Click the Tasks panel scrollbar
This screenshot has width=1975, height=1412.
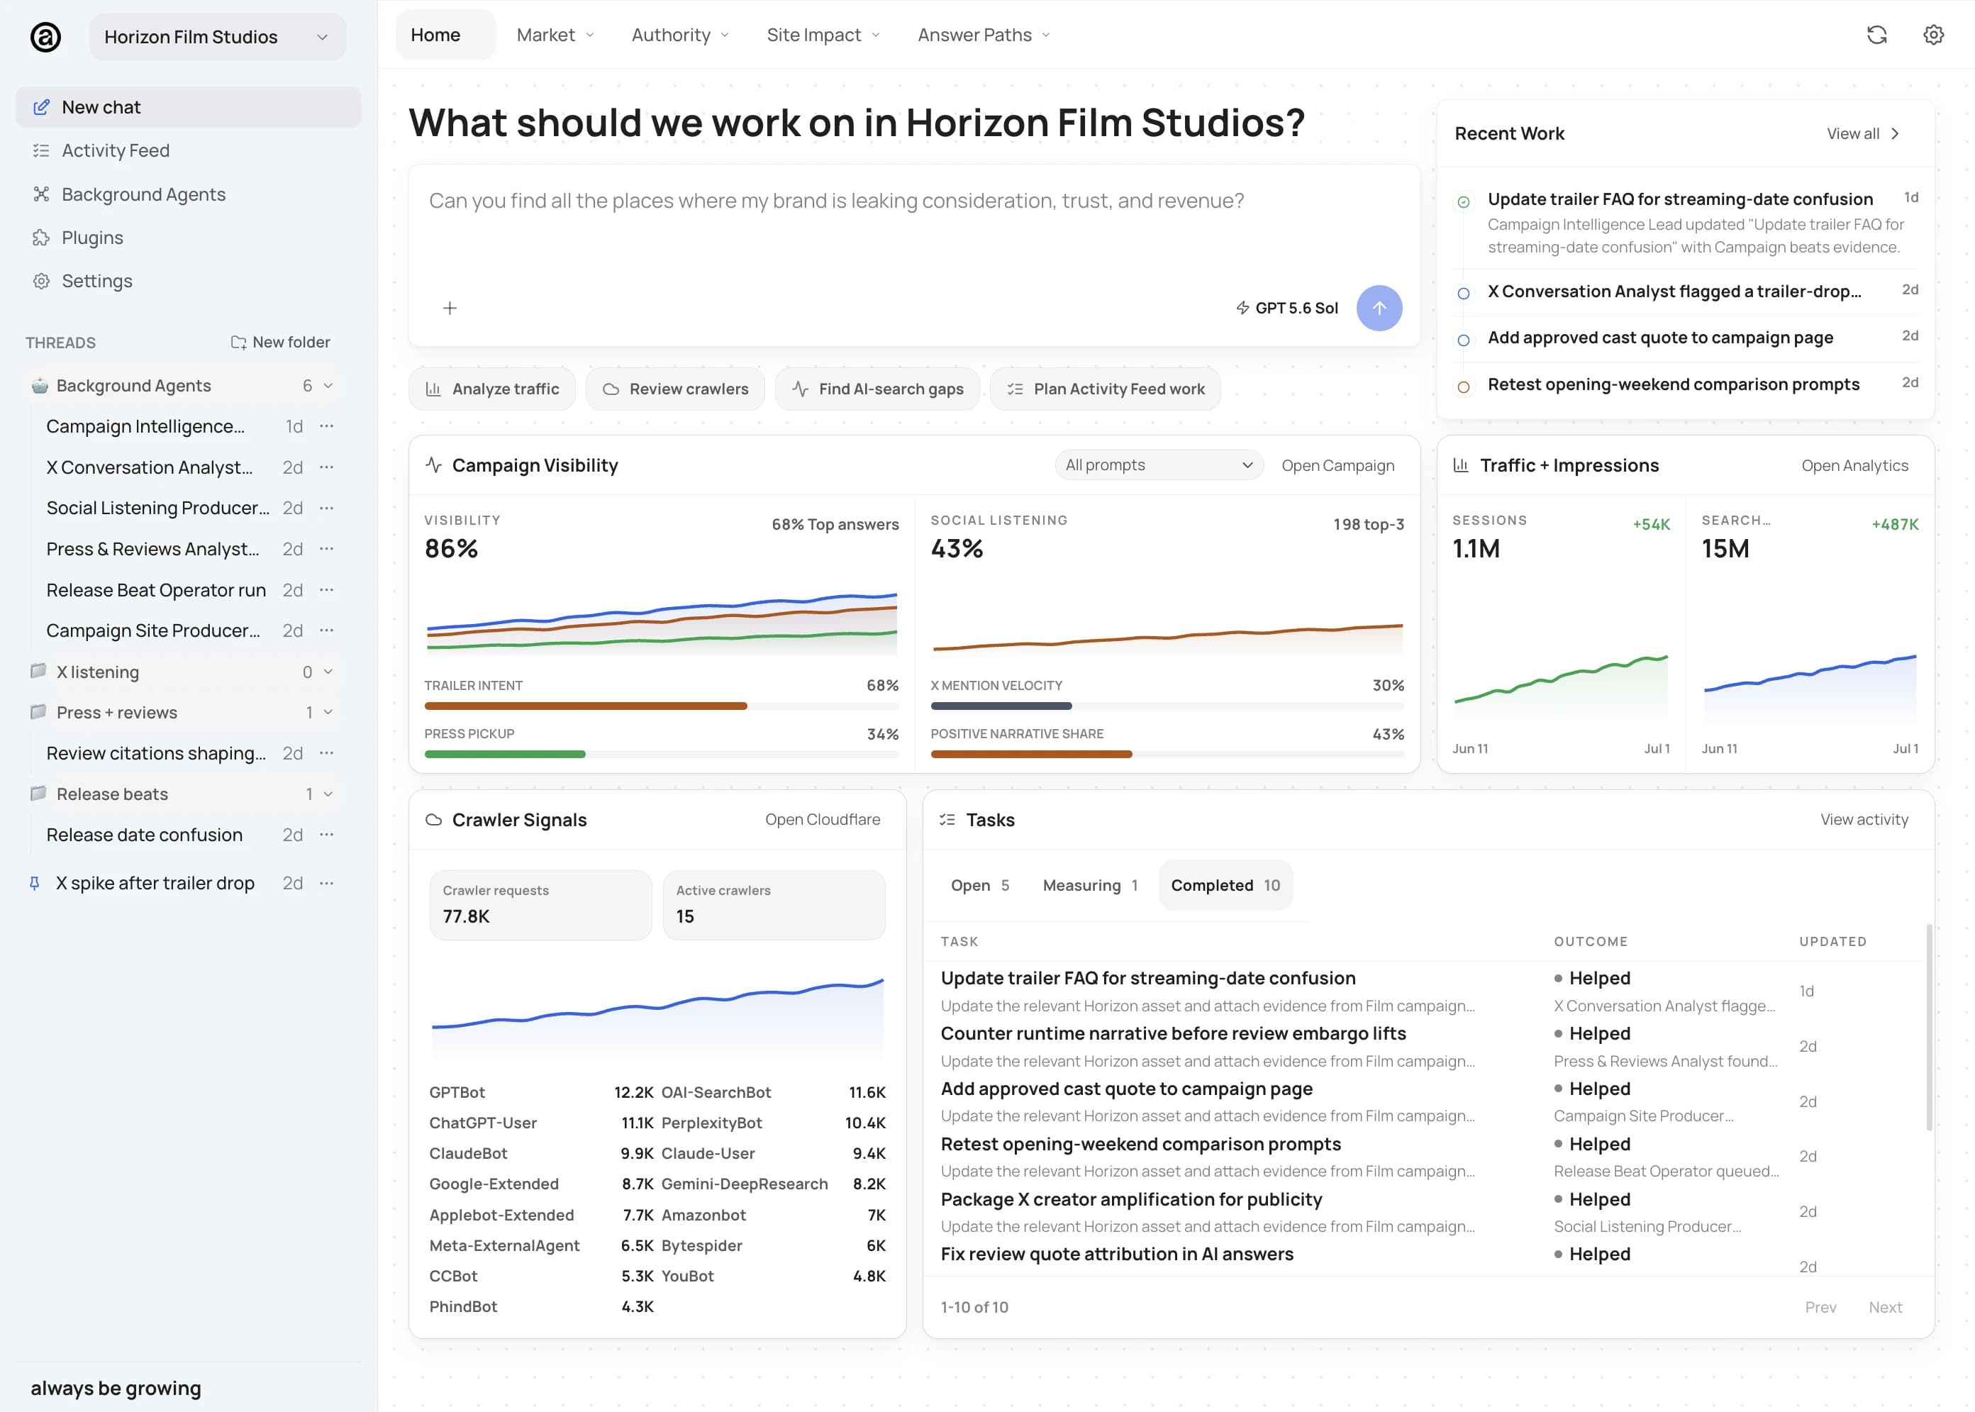tap(1929, 1028)
